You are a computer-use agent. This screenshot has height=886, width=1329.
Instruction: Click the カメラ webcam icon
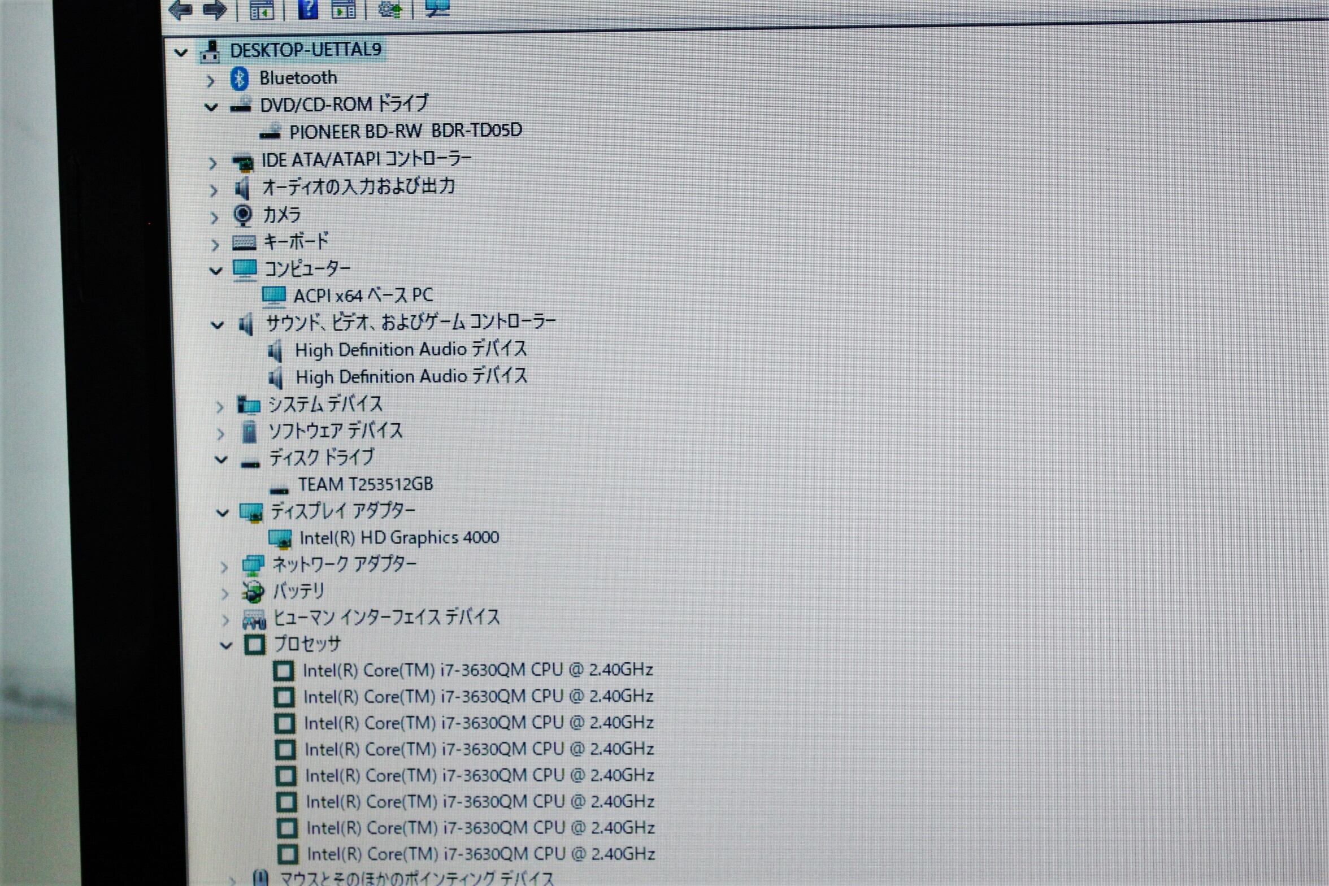[243, 215]
